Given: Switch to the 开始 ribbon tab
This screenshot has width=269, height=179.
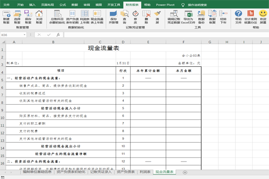Looking at the screenshot, I should click(20, 5).
